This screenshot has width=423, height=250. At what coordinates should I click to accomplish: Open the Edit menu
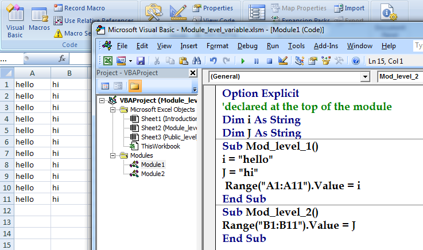pyautogui.click(x=142, y=46)
